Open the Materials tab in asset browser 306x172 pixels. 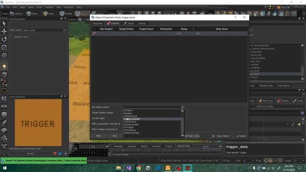(x=119, y=146)
